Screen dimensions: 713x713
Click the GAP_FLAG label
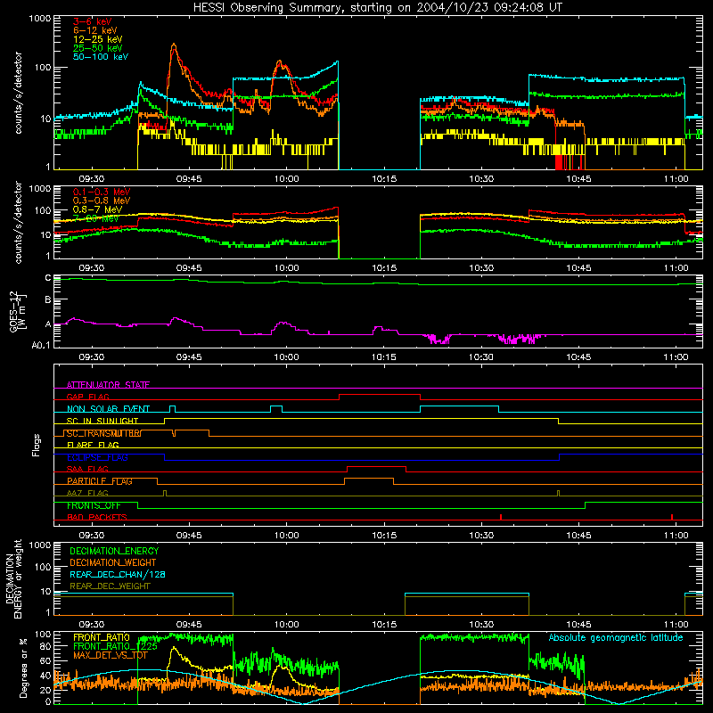coord(87,397)
